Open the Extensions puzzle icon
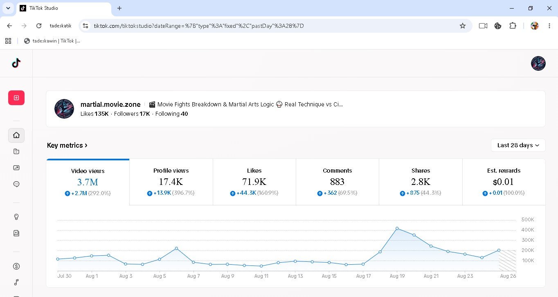 point(513,26)
